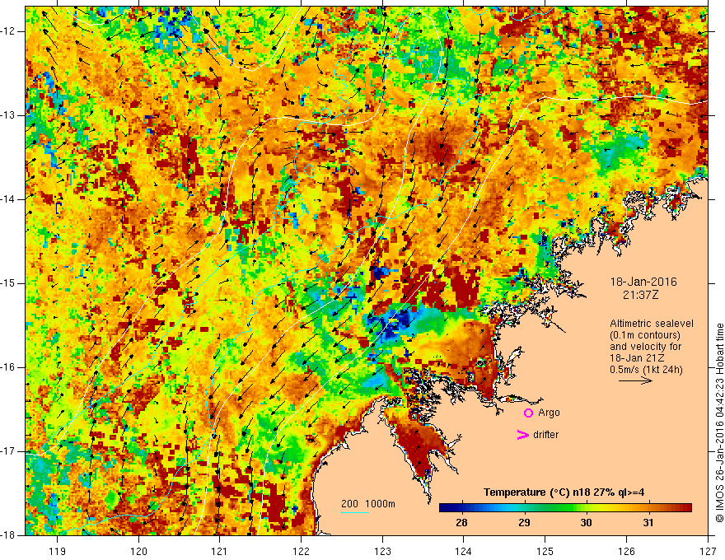This screenshot has width=725, height=560.
Task: Click the velocity scale reference arrow
Action: coord(635,380)
